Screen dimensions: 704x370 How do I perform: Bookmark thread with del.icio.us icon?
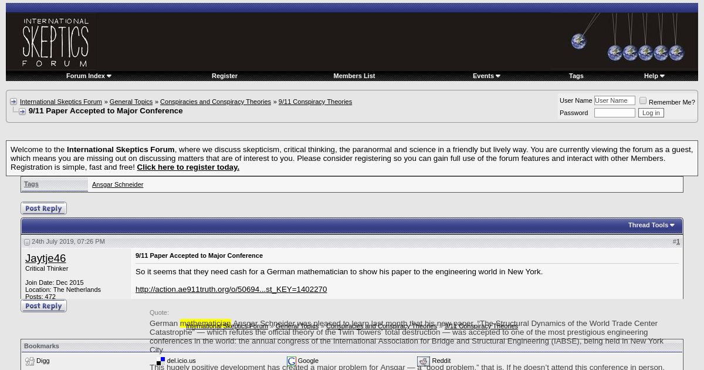tap(161, 361)
